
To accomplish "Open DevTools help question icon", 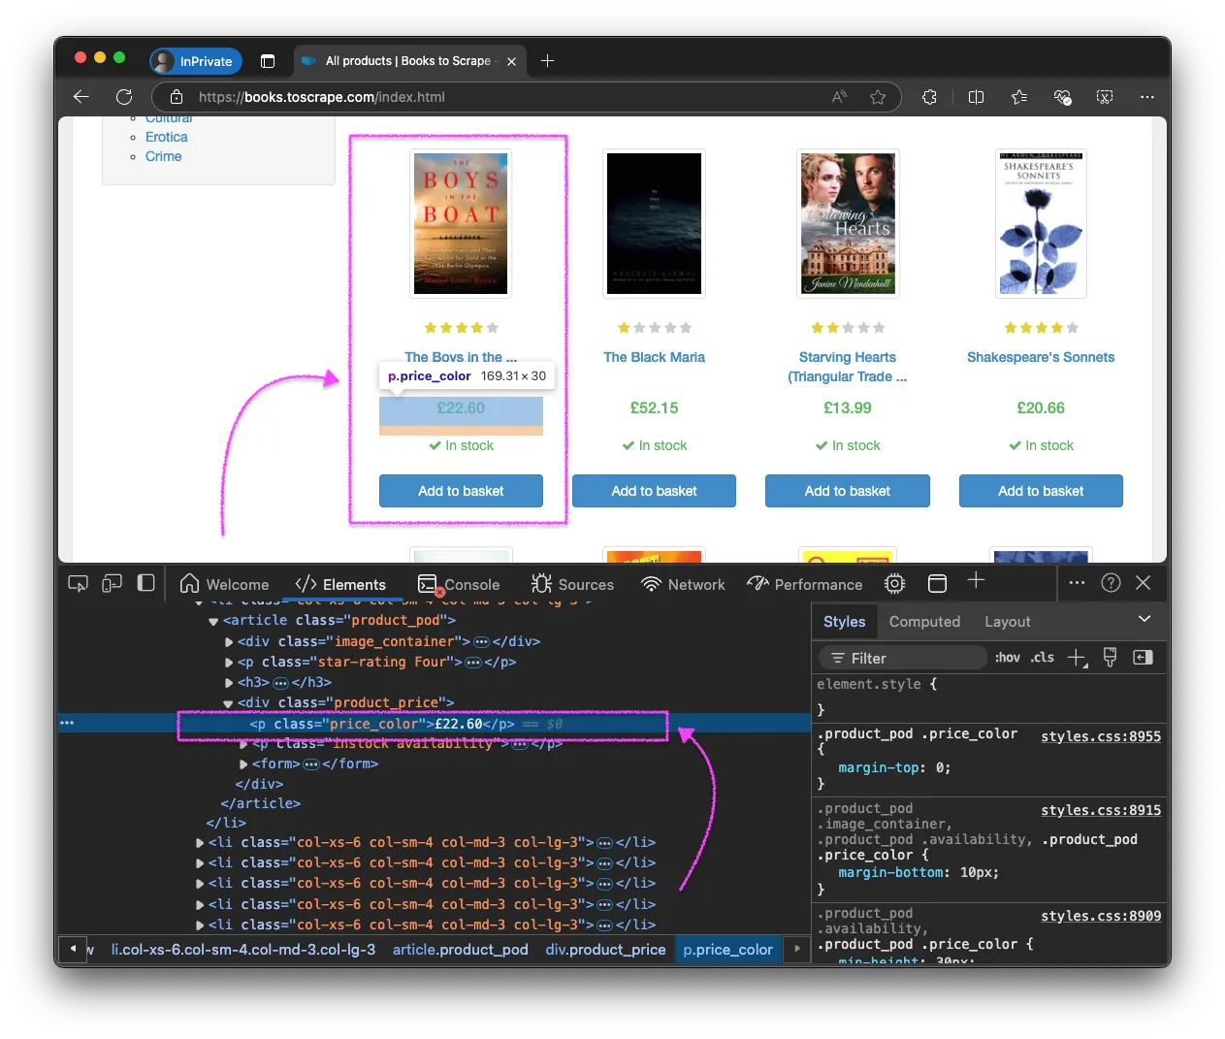I will click(x=1112, y=583).
